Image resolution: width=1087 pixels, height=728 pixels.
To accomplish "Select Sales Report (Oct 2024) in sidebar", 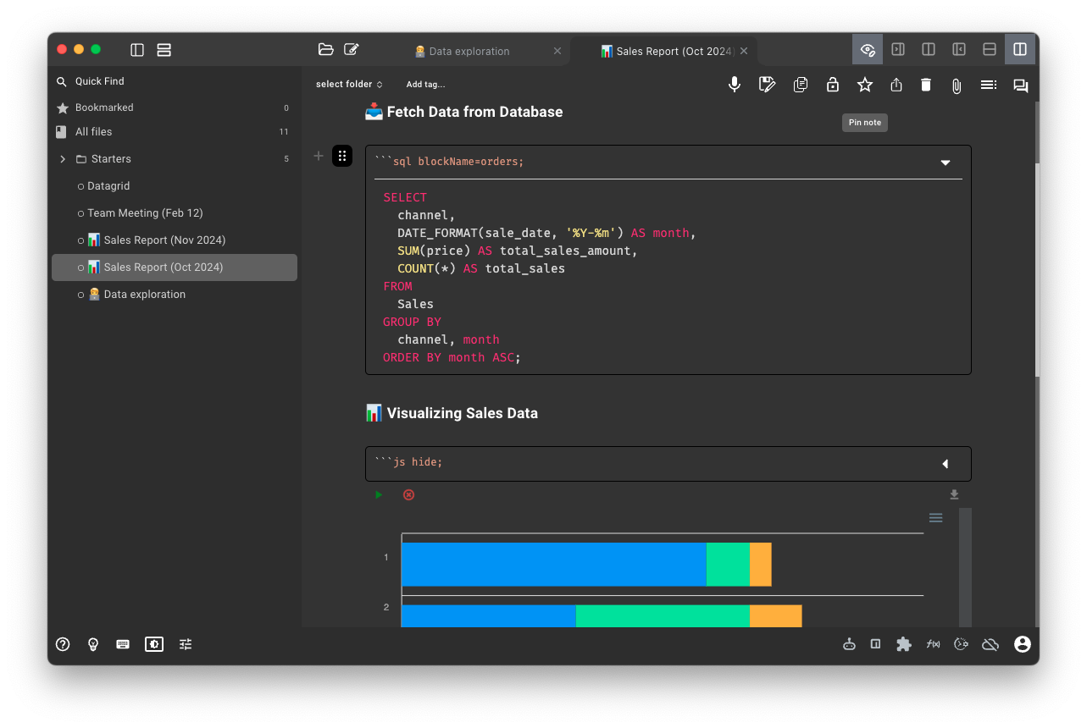I will [x=174, y=267].
